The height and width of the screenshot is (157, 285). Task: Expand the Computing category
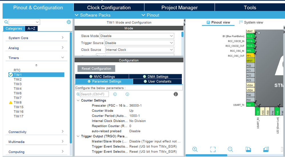36,152
